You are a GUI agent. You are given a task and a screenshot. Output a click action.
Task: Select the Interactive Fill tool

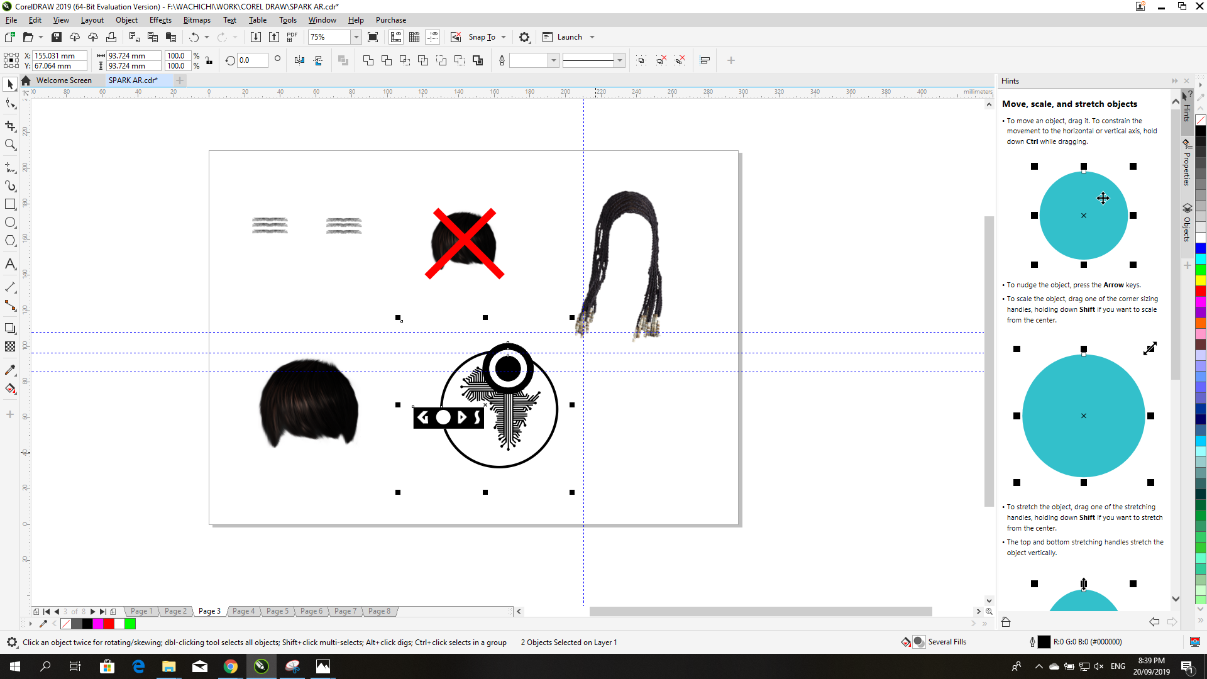tap(10, 389)
